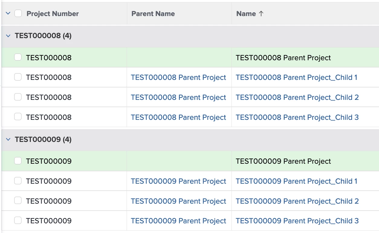The height and width of the screenshot is (233, 379).
Task: Tick the TEST000009 Parent Project row checkbox
Action: click(18, 161)
